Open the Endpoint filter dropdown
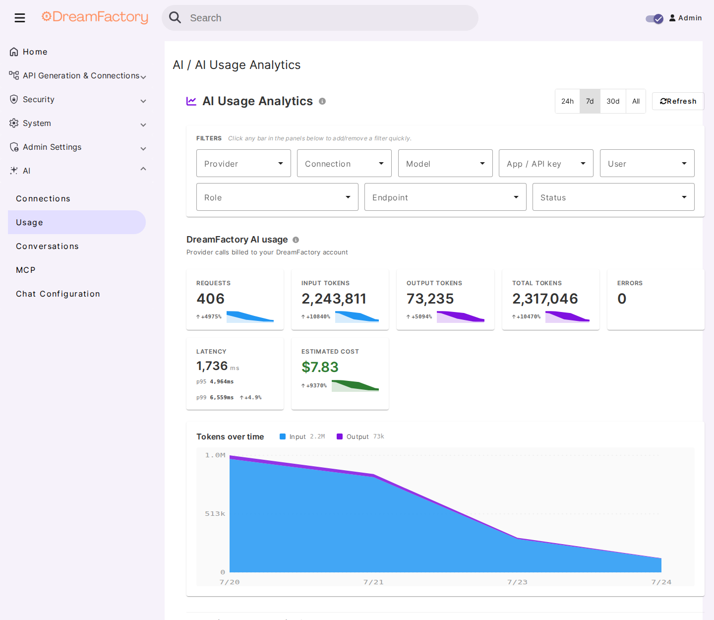The width and height of the screenshot is (714, 620). (x=445, y=197)
